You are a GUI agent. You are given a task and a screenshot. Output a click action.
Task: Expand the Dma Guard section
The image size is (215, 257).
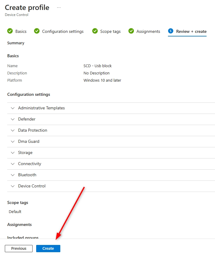pos(12,141)
